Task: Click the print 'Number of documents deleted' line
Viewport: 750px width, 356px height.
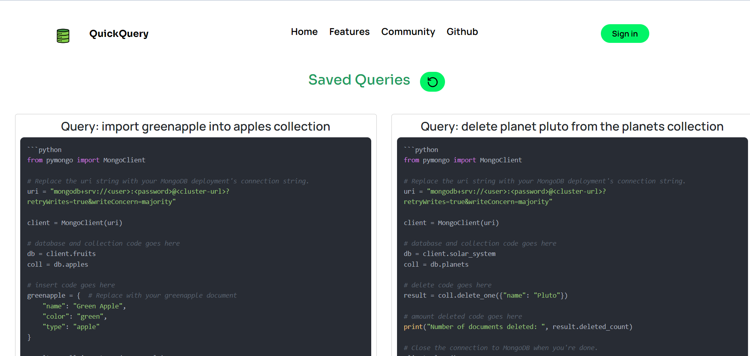Action: coord(518,327)
